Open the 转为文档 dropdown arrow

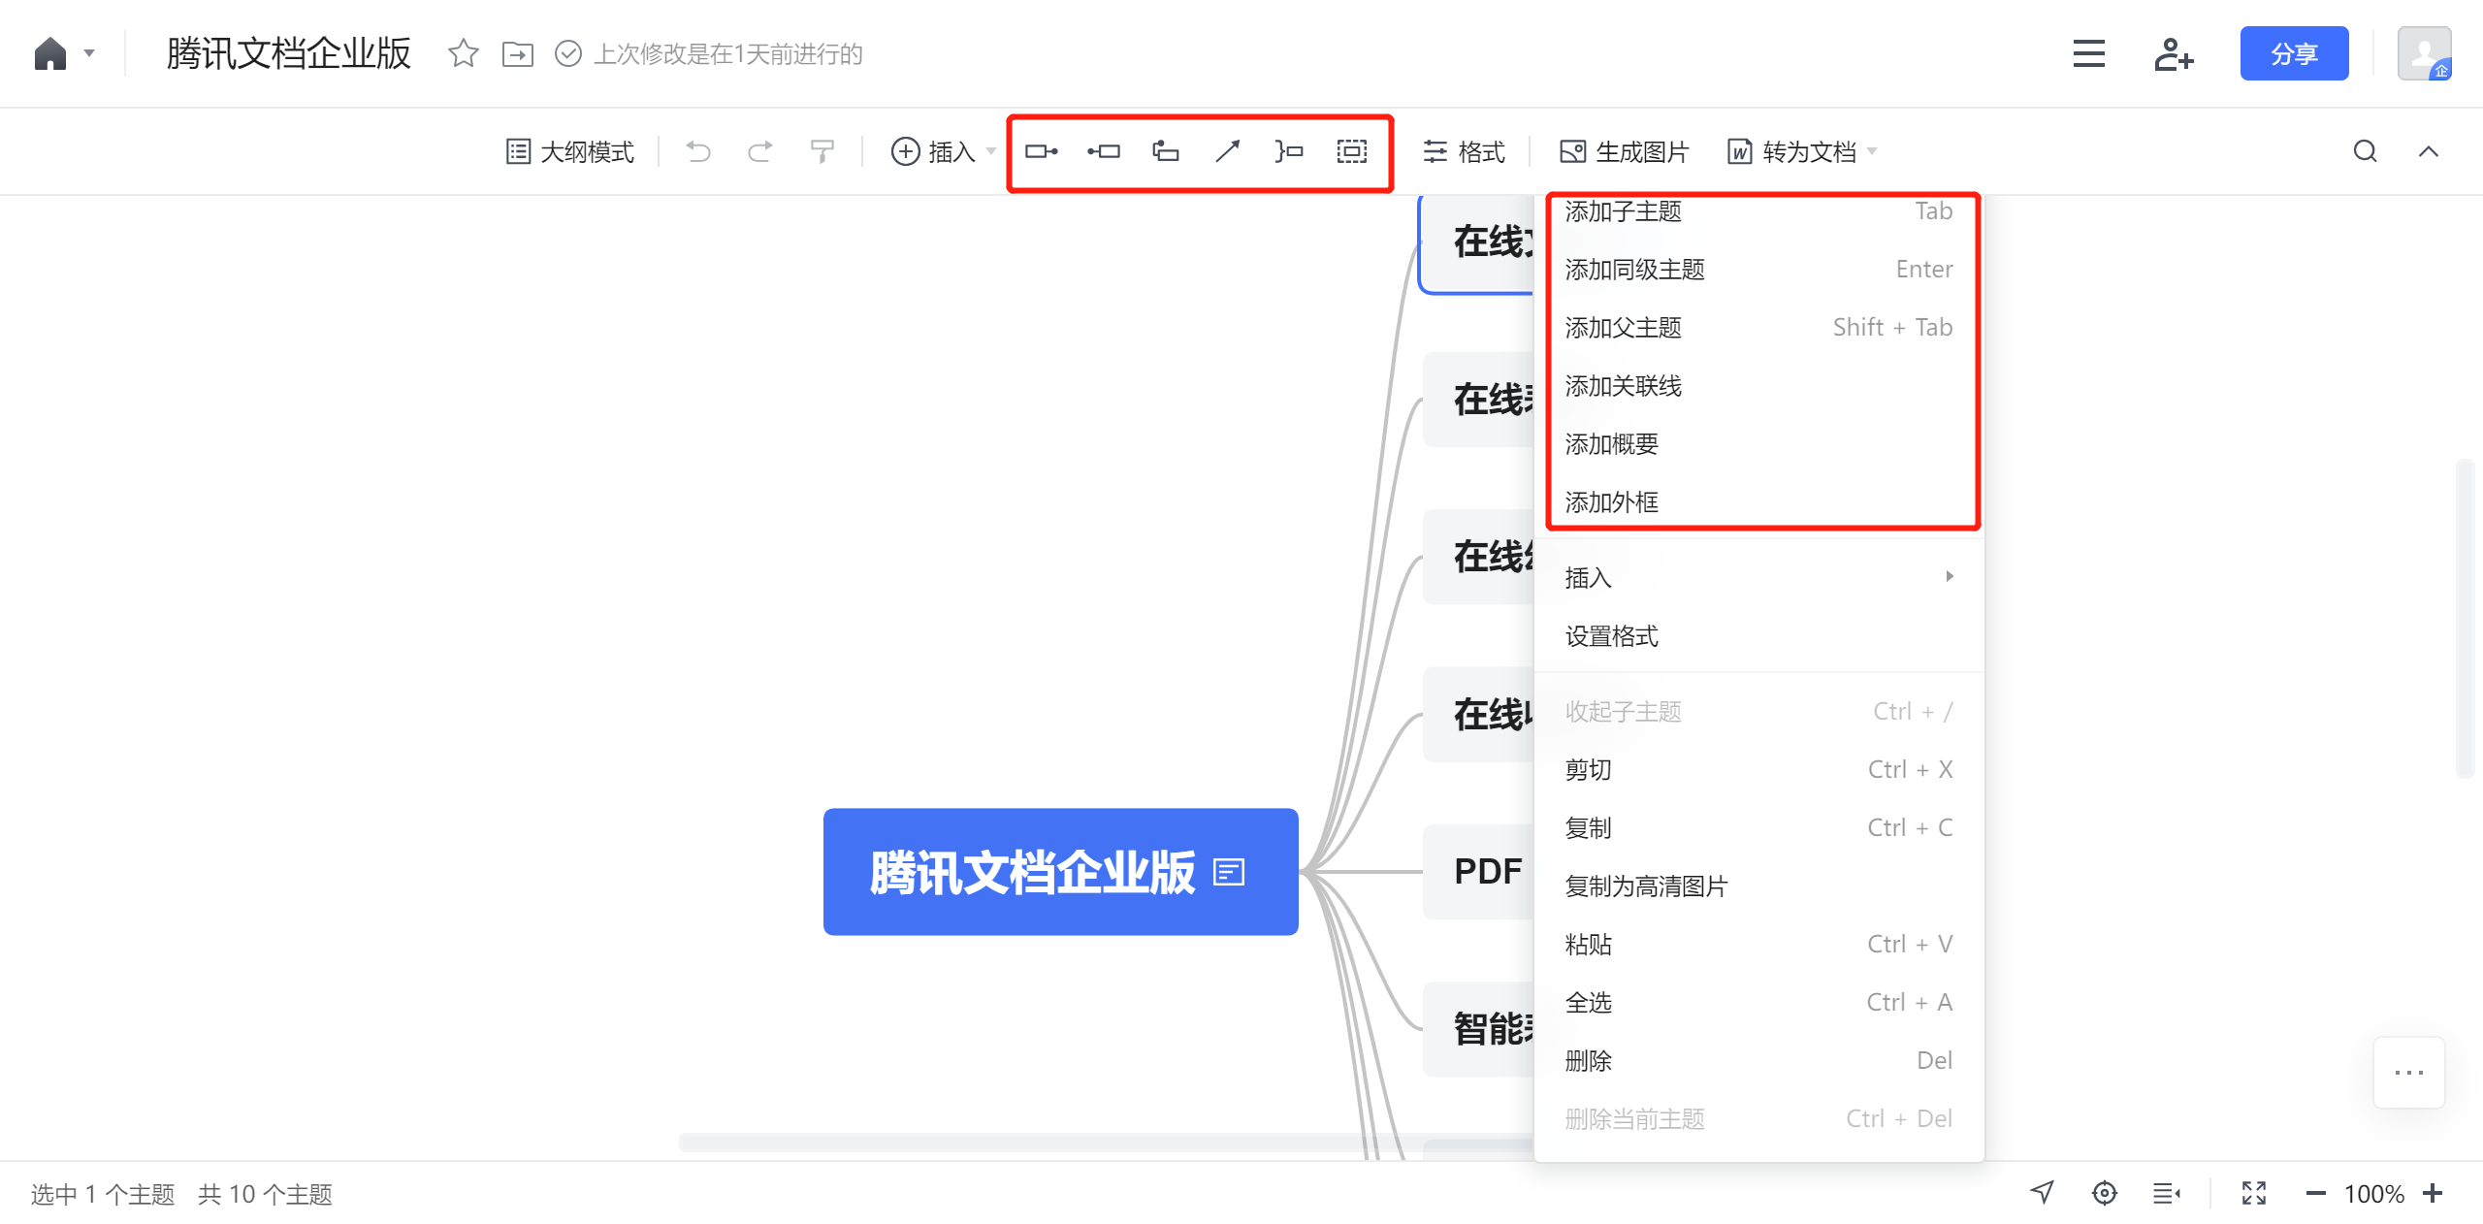point(1873,151)
